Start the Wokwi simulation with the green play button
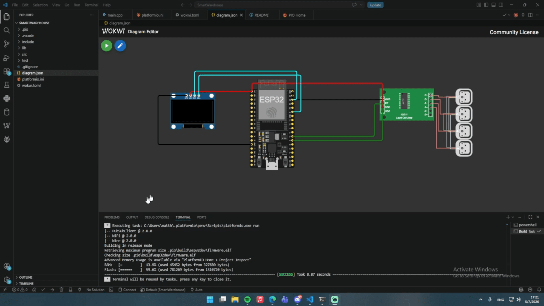The image size is (544, 306). pyautogui.click(x=107, y=46)
